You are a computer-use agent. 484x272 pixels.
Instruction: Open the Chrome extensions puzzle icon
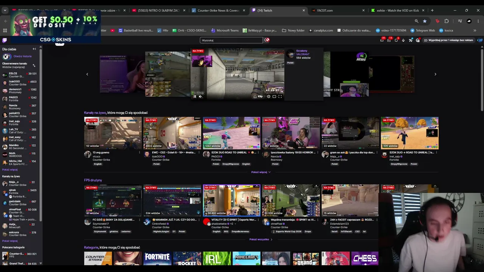(x=447, y=21)
